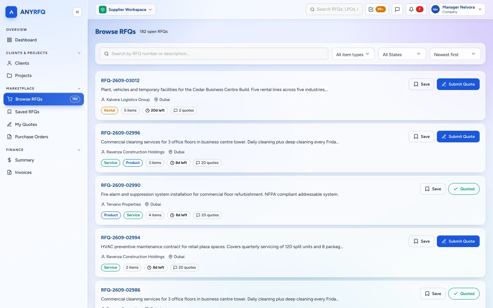Focus the RFQ number or description search field
The width and height of the screenshot is (493, 308).
[214, 54]
